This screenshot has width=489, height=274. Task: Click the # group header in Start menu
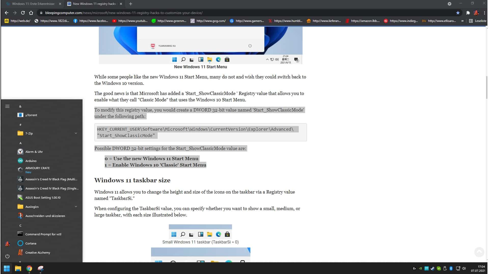20,125
